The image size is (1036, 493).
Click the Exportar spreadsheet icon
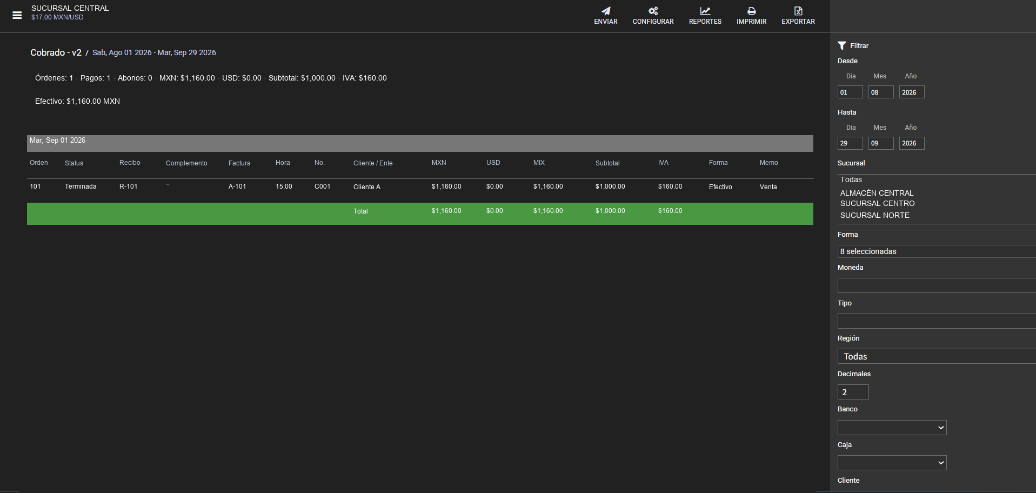pos(798,11)
